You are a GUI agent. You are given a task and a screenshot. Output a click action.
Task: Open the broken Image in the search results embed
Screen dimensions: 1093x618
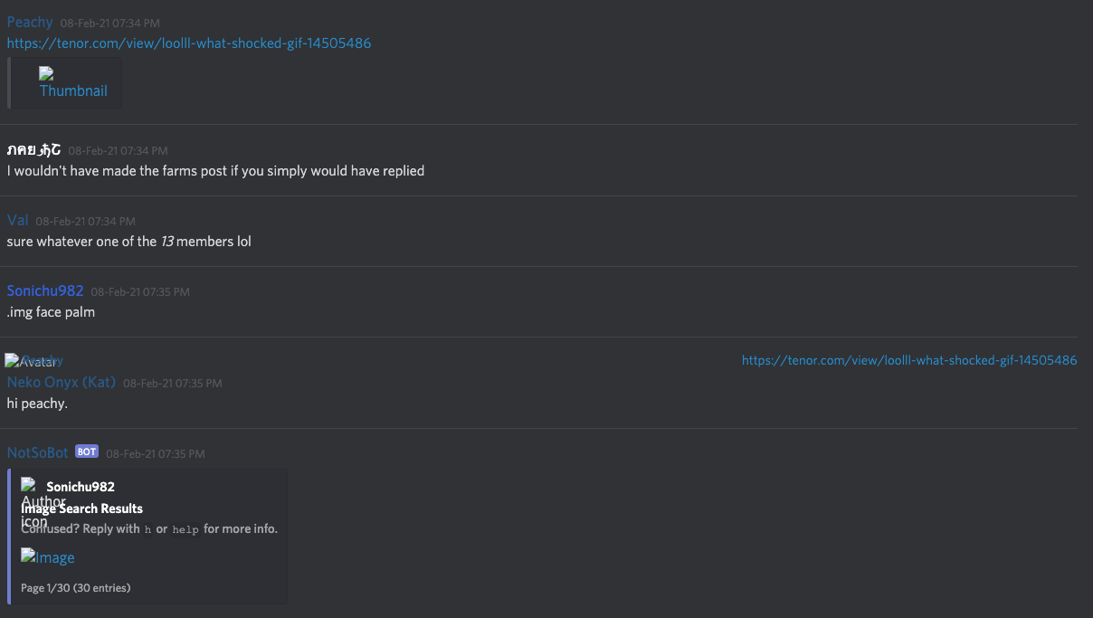[48, 557]
